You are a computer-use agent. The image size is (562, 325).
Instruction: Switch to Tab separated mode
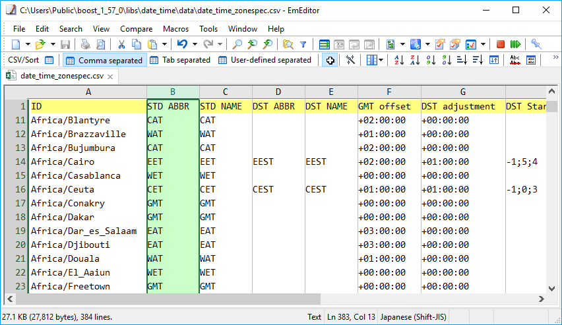pos(180,60)
